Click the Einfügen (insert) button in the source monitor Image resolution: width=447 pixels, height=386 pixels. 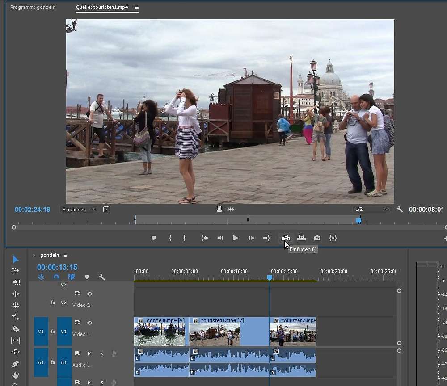pyautogui.click(x=286, y=238)
